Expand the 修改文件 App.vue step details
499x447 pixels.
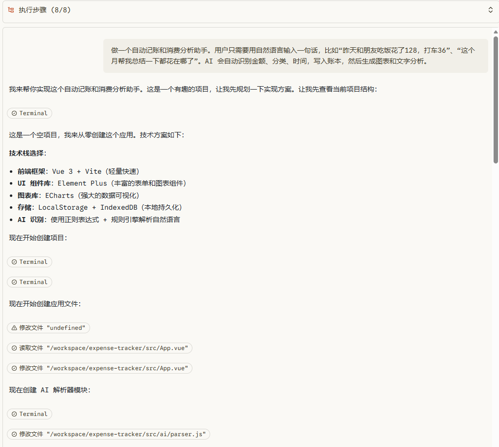tap(99, 368)
